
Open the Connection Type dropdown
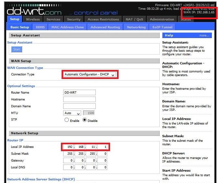89,74
